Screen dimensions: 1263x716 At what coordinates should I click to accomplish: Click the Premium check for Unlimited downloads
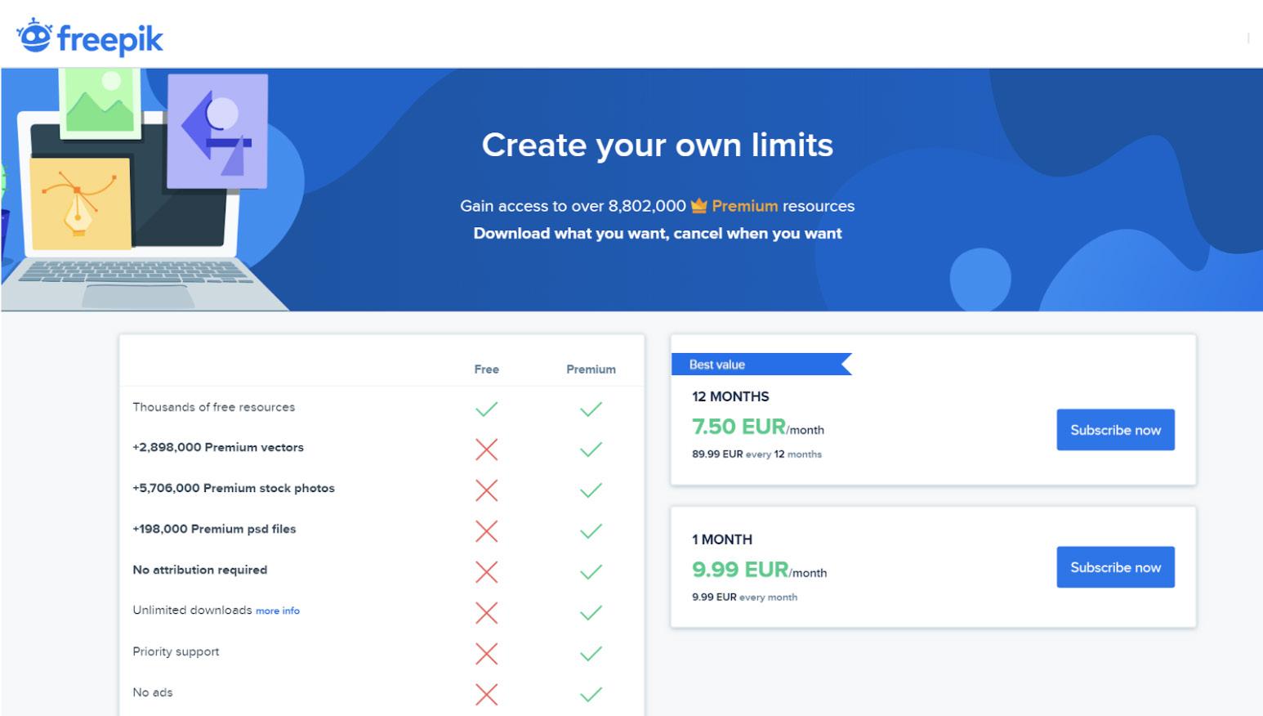pyautogui.click(x=591, y=613)
